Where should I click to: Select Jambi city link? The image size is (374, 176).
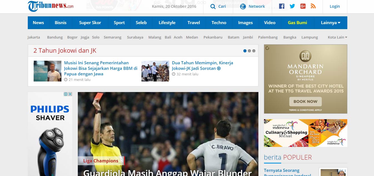click(248, 37)
